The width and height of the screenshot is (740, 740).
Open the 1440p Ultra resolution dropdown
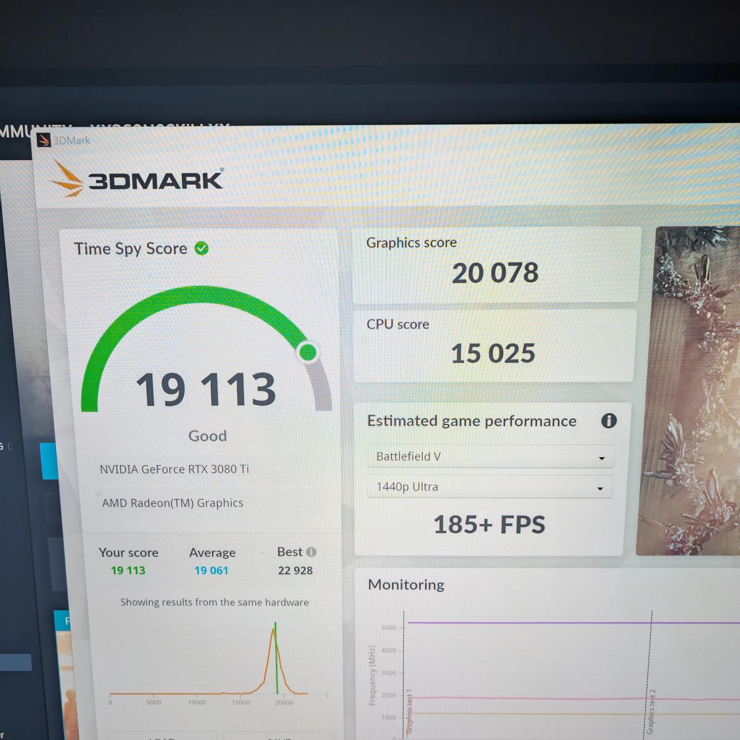[490, 486]
